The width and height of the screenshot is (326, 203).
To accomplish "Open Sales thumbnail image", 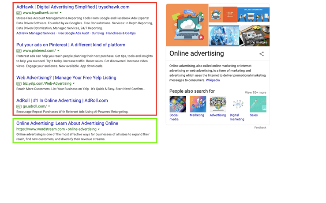I will click(258, 104).
